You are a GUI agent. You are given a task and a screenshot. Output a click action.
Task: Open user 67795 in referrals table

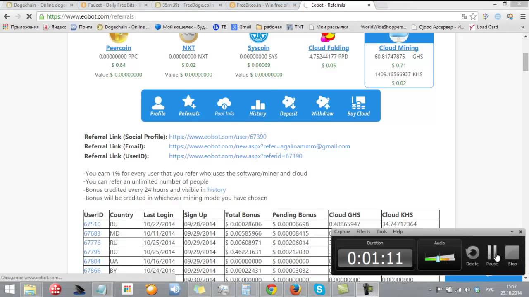92,252
